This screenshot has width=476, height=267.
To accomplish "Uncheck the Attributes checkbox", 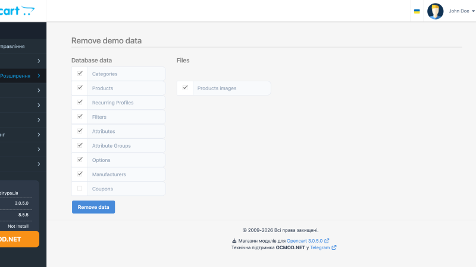I will click(80, 131).
